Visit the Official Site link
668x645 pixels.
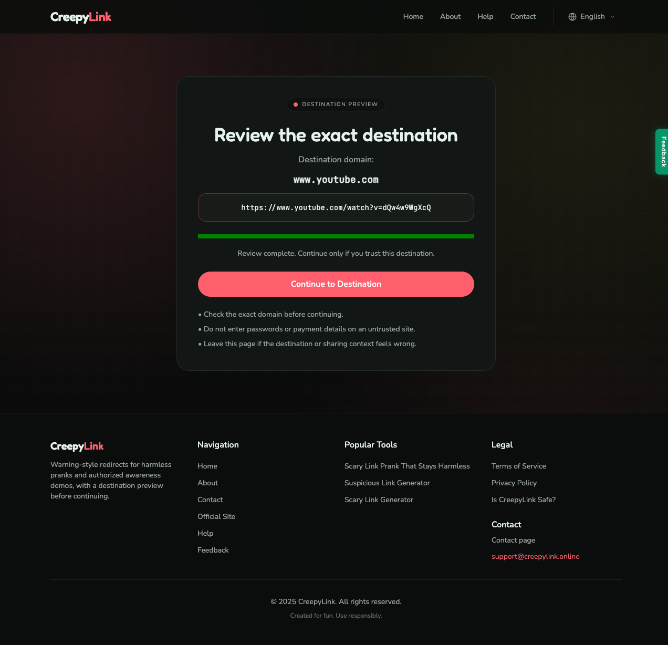pos(216,517)
